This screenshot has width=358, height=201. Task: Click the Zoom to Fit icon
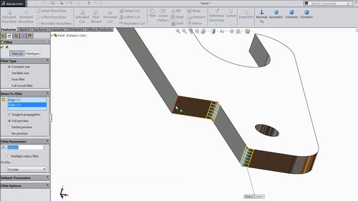click(178, 31)
